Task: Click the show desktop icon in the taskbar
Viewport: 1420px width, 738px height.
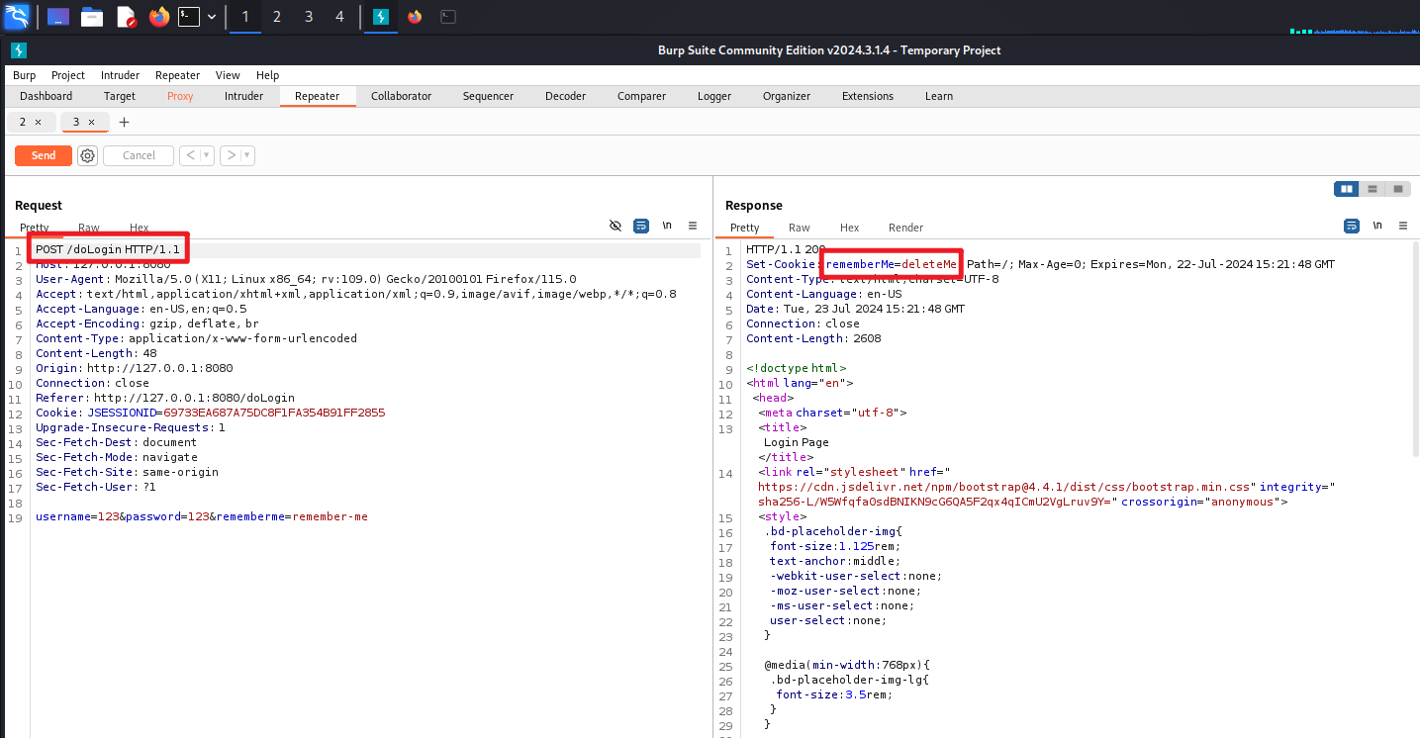Action: [58, 17]
